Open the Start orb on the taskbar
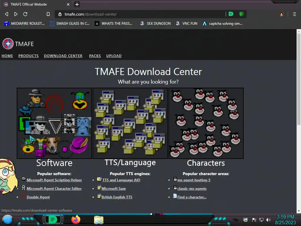The width and height of the screenshot is (301, 226). tap(8, 220)
